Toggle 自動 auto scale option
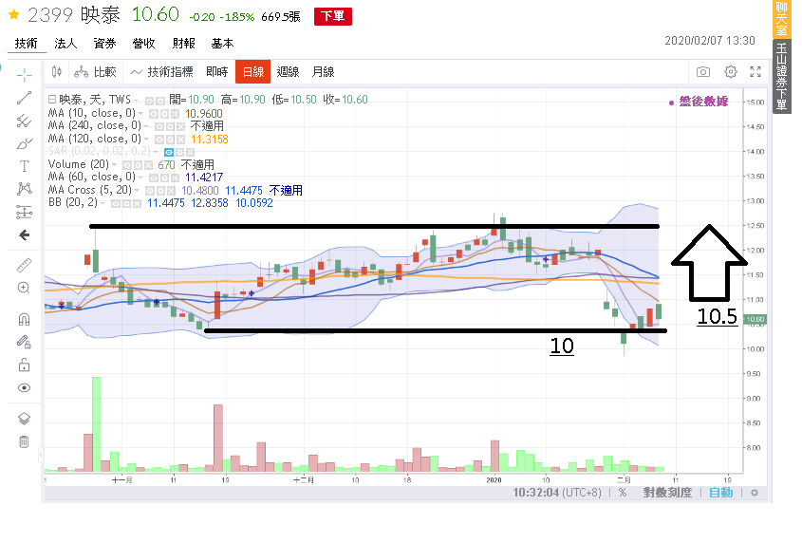Screen dimensions: 802x543 click(720, 493)
